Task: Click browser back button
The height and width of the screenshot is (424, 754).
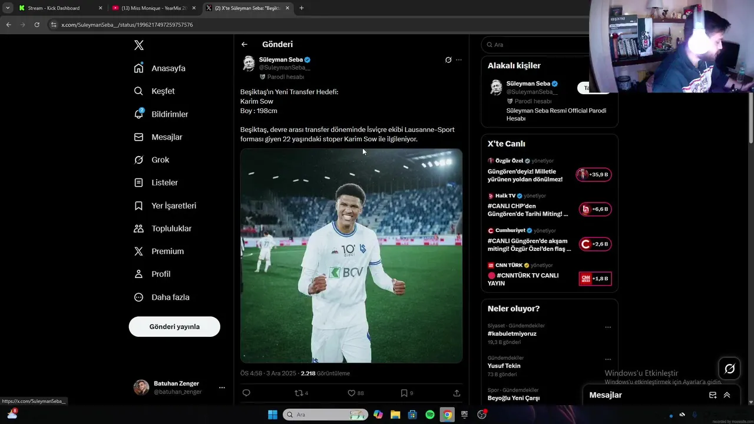Action: click(8, 25)
